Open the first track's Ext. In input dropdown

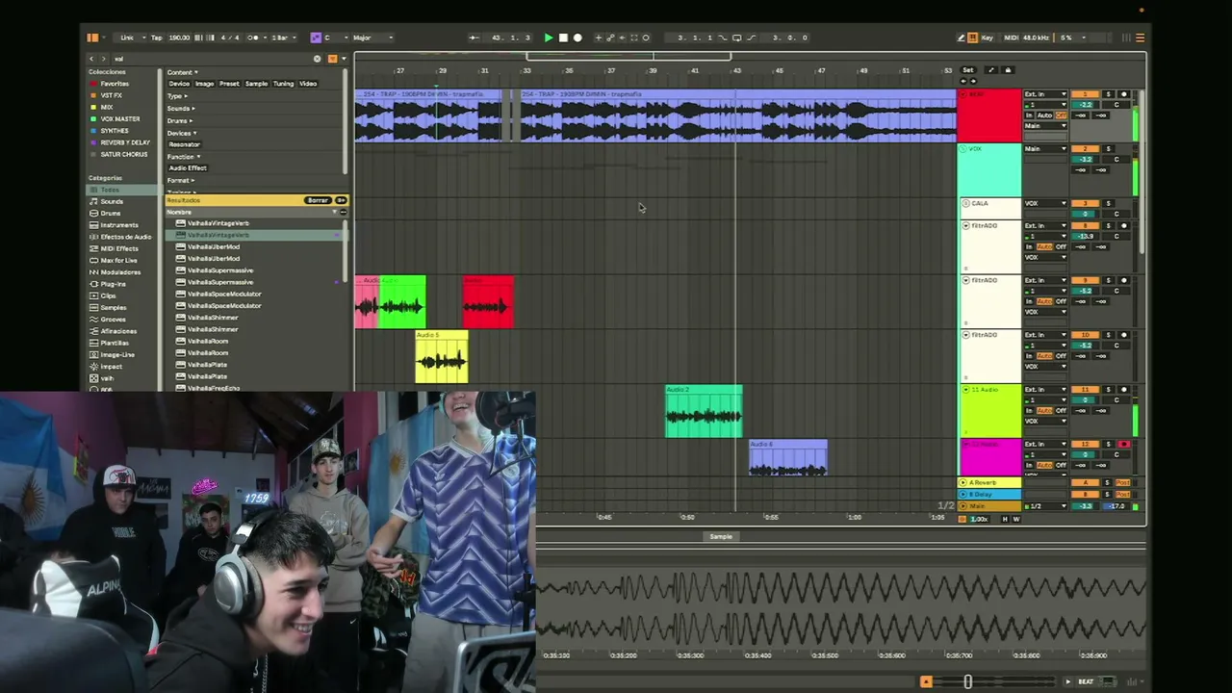coord(1045,94)
